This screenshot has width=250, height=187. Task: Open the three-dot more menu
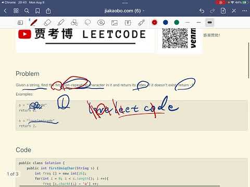click(x=245, y=11)
